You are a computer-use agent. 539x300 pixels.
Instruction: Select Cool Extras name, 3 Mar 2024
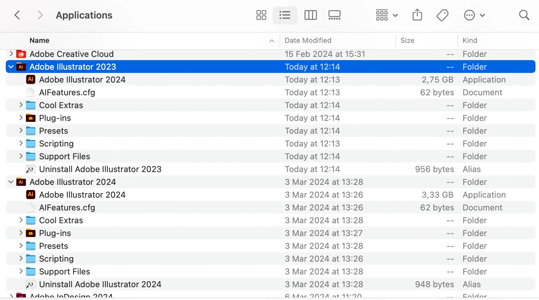pyautogui.click(x=61, y=220)
